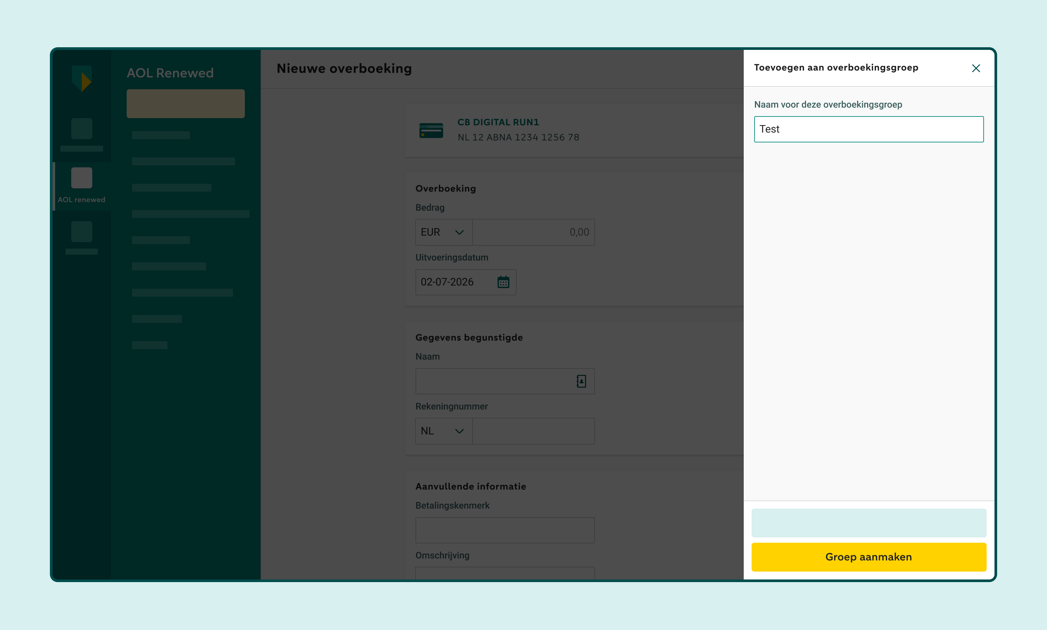Click the ABN AMRO shield logo
The height and width of the screenshot is (630, 1047).
81,78
